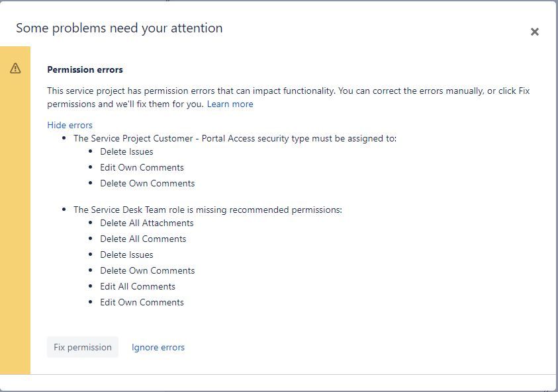The height and width of the screenshot is (392, 558).
Task: Click the Service Desk Team role missing permissions line
Action: tap(207, 210)
